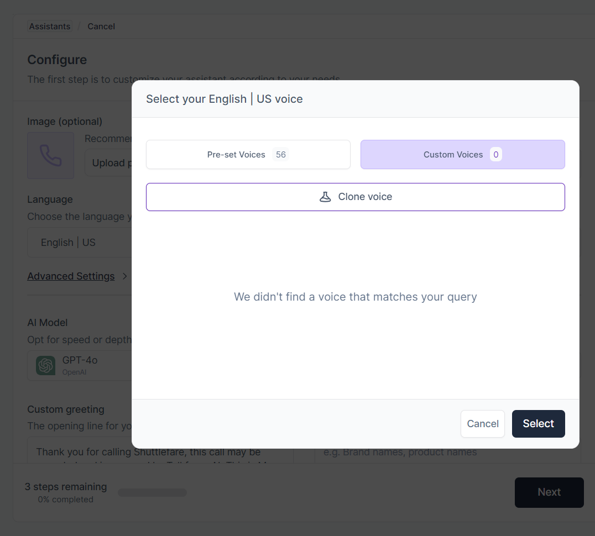Click the OpenAI logo next to GPT-4o

click(x=46, y=365)
